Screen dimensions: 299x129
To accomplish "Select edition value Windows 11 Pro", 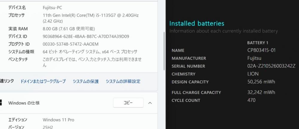I will tap(58, 120).
